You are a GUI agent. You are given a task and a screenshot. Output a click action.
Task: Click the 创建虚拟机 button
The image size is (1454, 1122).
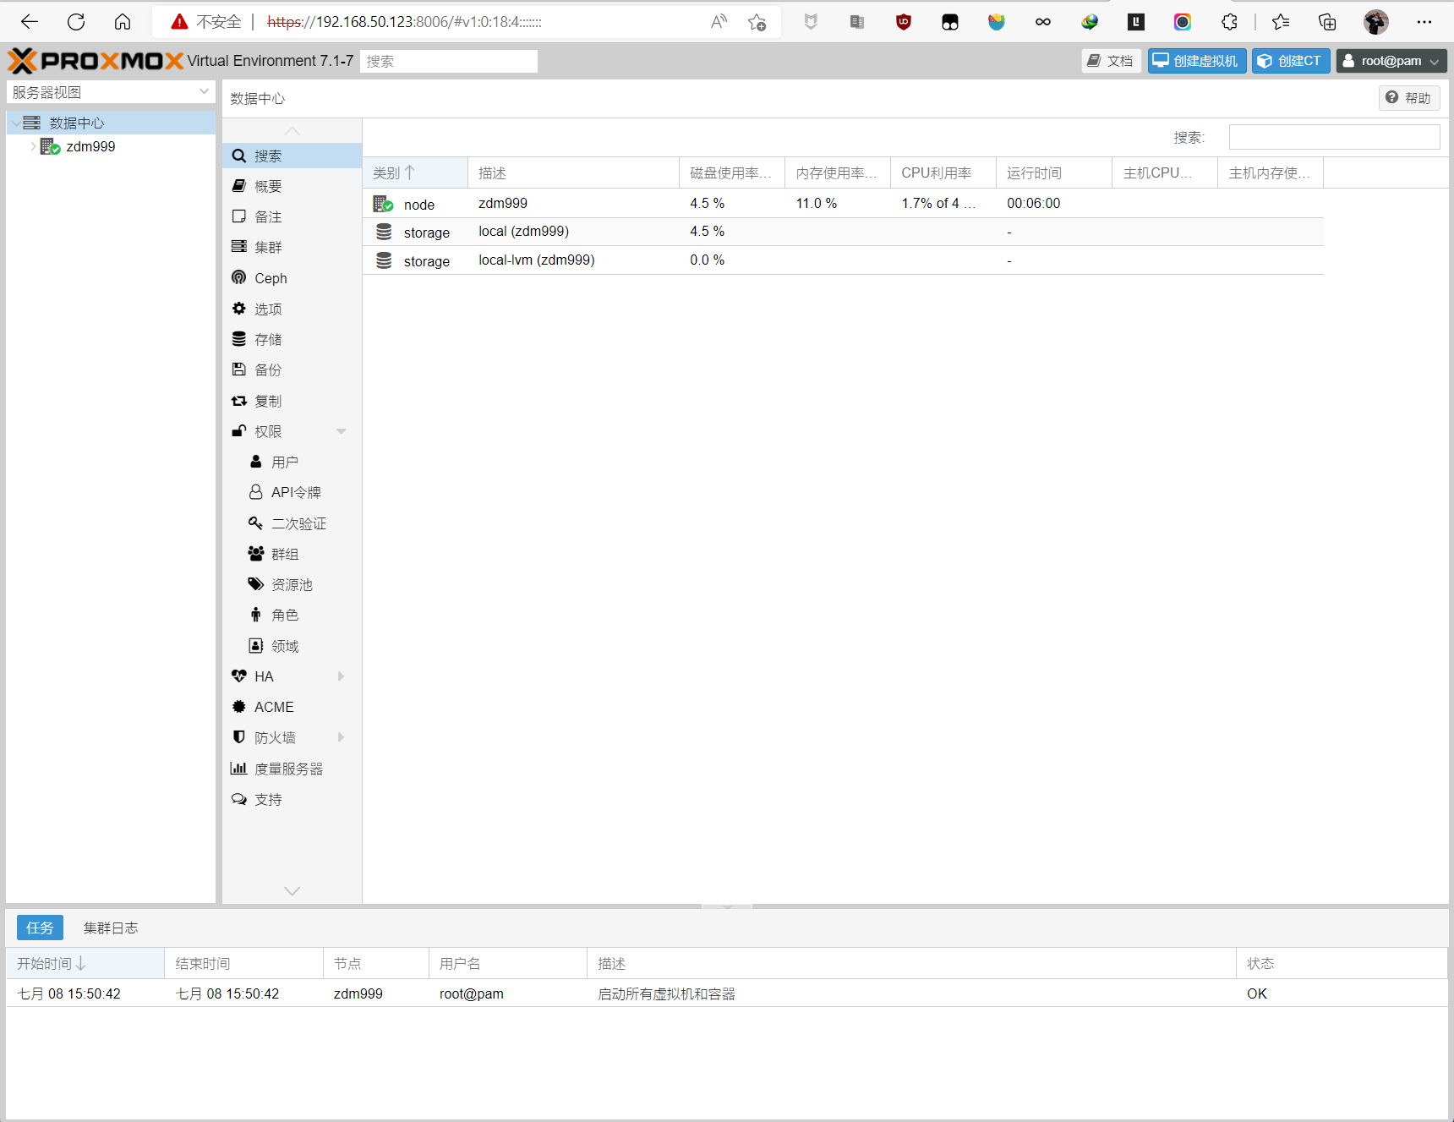[x=1196, y=61]
